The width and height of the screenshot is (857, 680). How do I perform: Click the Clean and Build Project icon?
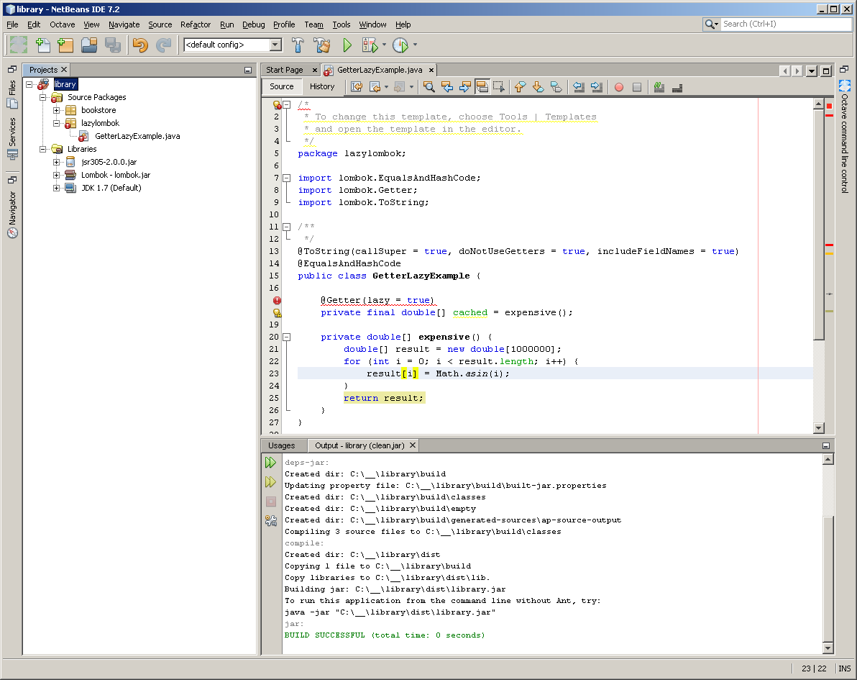[323, 45]
